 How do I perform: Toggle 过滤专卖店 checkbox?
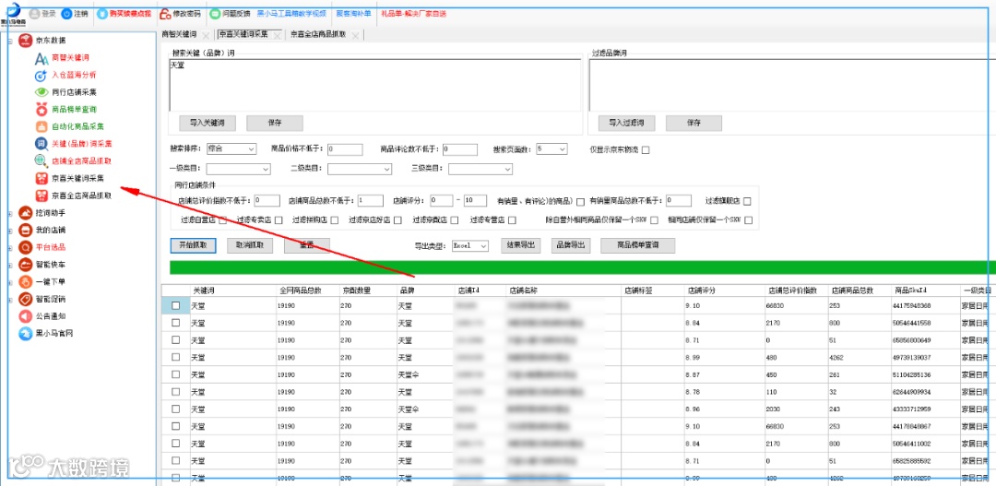click(278, 221)
